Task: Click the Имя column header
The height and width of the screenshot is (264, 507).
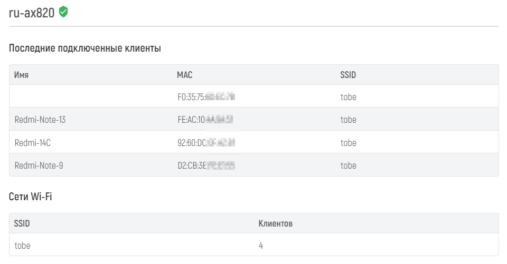Action: tap(21, 75)
